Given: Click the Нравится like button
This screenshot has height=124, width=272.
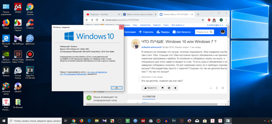Looking at the screenshot, I should [150, 88].
